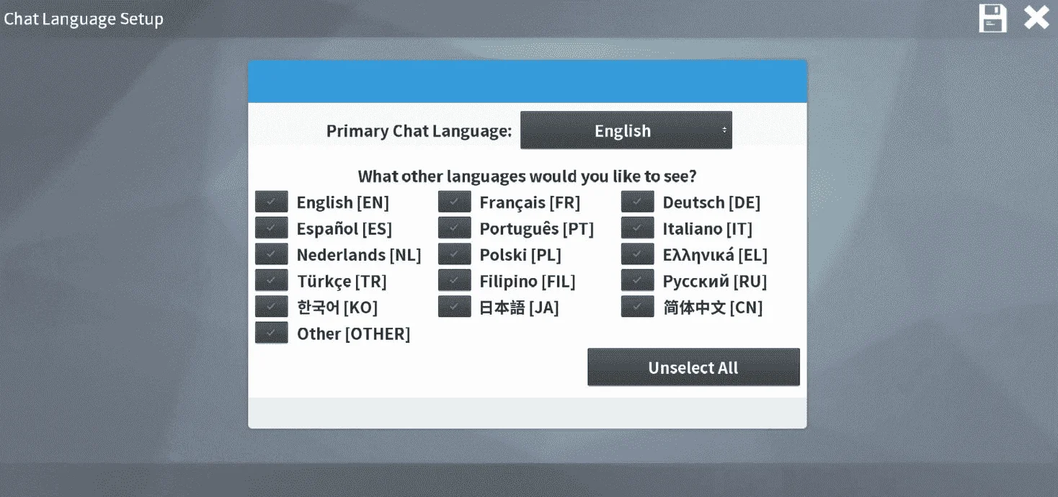The height and width of the screenshot is (497, 1058).
Task: Toggle the 简体中文 [CN] checkbox
Action: [x=638, y=307]
